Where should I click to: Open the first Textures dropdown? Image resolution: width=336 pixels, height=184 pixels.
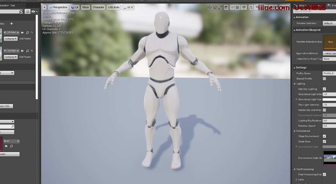tap(10, 39)
